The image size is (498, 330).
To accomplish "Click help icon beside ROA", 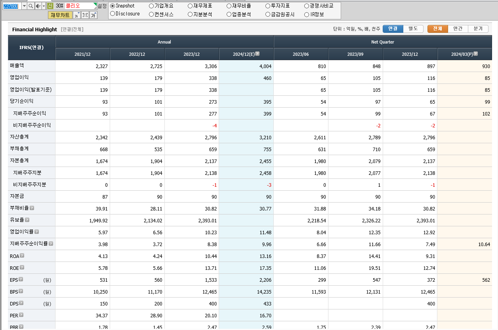I will (x=22, y=256).
